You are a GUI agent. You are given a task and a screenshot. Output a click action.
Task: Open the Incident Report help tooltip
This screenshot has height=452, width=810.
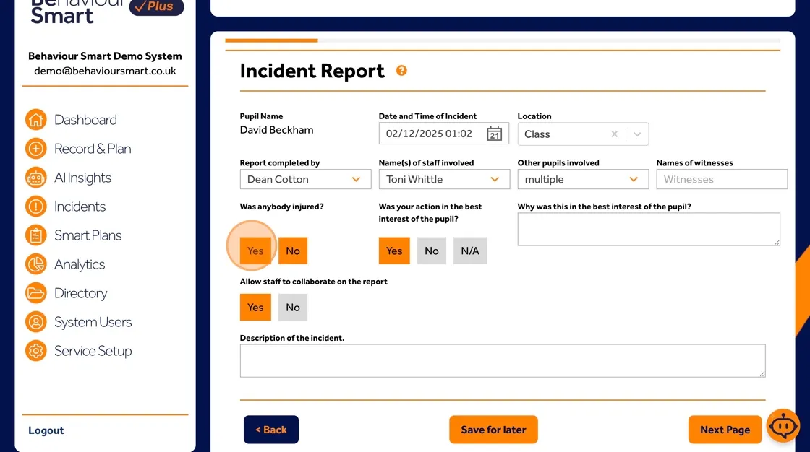pos(401,71)
